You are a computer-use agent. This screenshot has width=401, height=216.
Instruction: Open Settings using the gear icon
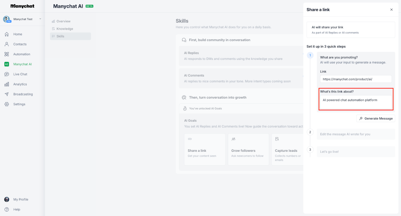pos(7,104)
